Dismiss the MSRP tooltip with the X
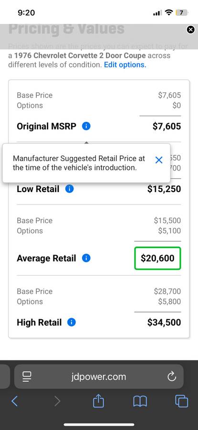 (x=159, y=160)
